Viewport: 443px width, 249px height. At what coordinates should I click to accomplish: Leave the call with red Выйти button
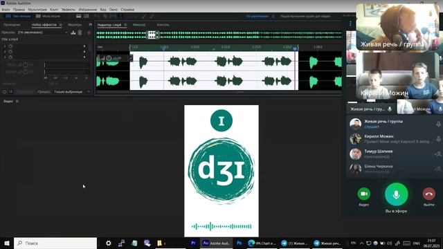click(x=429, y=194)
